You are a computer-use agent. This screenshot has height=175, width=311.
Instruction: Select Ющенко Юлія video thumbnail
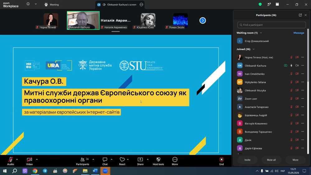pyautogui.click(x=148, y=21)
